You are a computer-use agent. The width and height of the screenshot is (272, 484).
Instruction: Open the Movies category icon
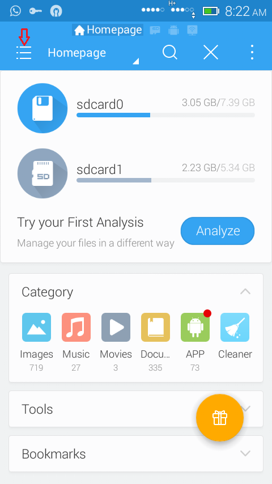(x=116, y=327)
